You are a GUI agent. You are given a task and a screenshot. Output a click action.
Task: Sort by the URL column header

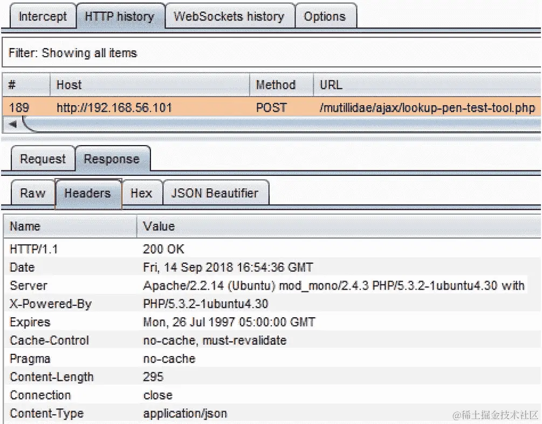coord(427,85)
